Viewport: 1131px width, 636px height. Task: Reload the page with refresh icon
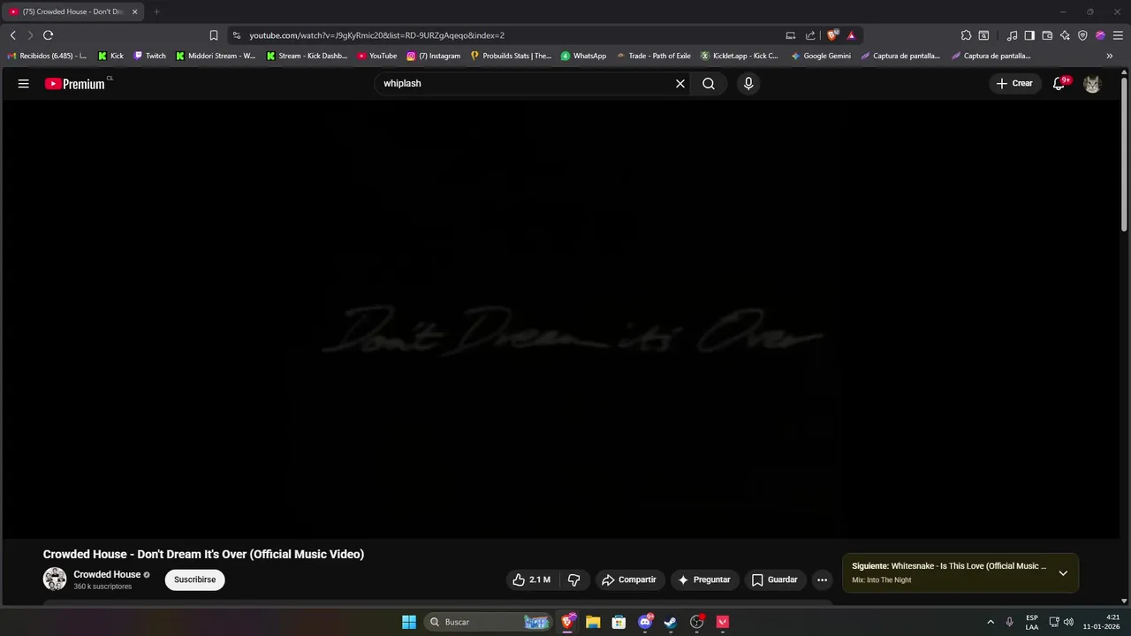48,35
